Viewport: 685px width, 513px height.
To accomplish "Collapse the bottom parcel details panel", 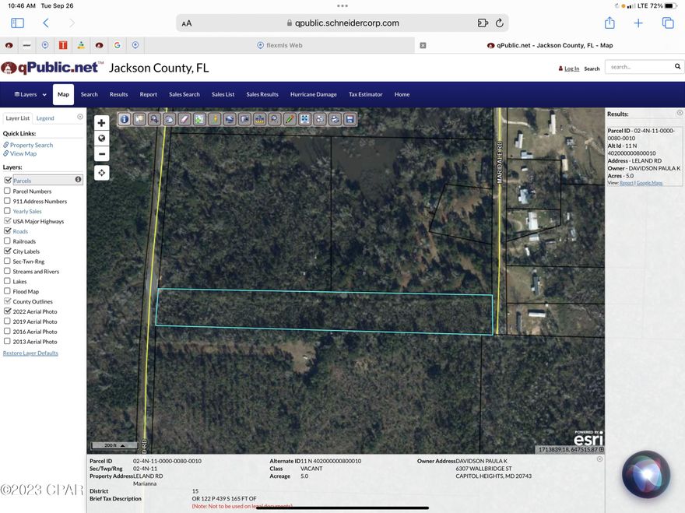I will tap(599, 459).
